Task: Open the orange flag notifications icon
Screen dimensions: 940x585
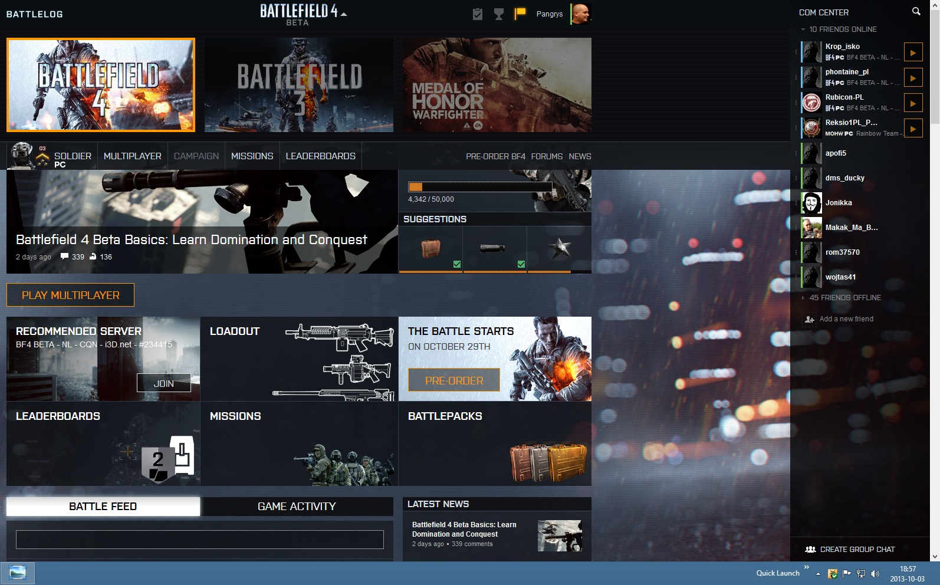Action: click(520, 14)
